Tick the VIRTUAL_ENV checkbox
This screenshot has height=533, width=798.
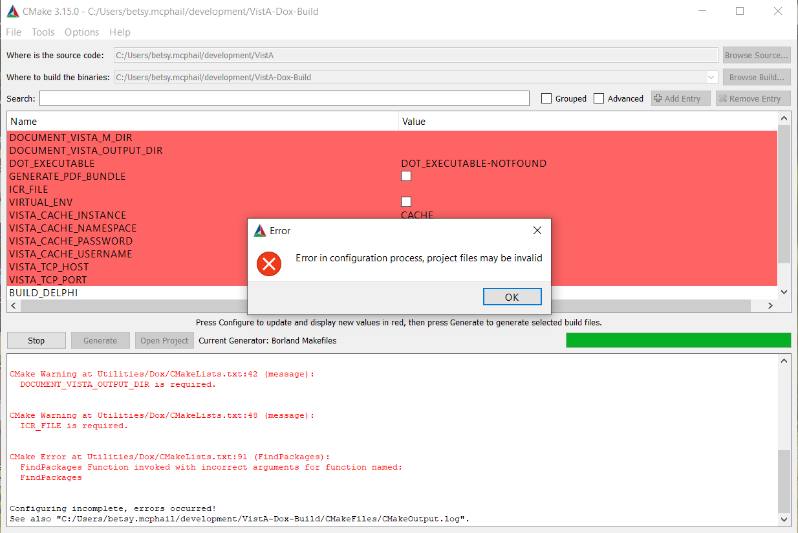coord(406,202)
